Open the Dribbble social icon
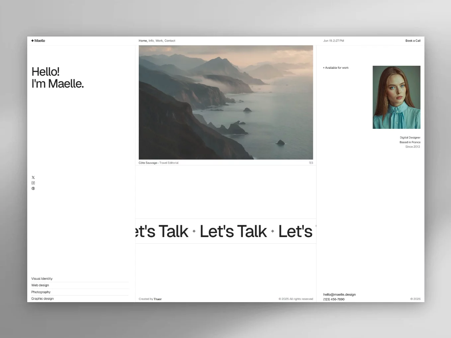Image resolution: width=451 pixels, height=338 pixels. (x=33, y=189)
